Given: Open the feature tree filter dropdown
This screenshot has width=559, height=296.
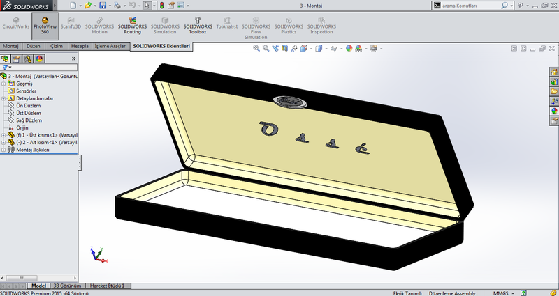Looking at the screenshot, I should point(6,68).
